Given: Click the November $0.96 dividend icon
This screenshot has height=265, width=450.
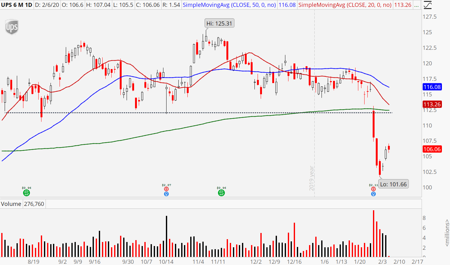Looking at the screenshot, I should [221, 193].
